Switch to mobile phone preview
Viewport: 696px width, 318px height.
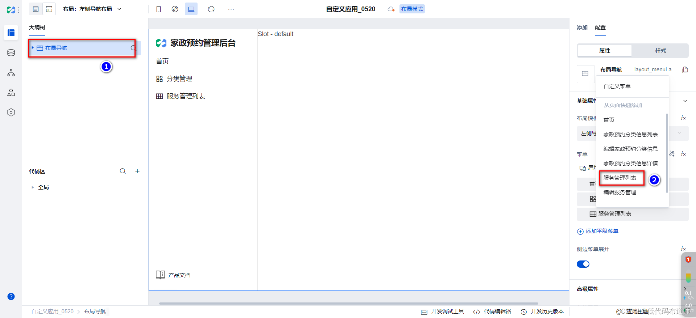click(x=158, y=9)
